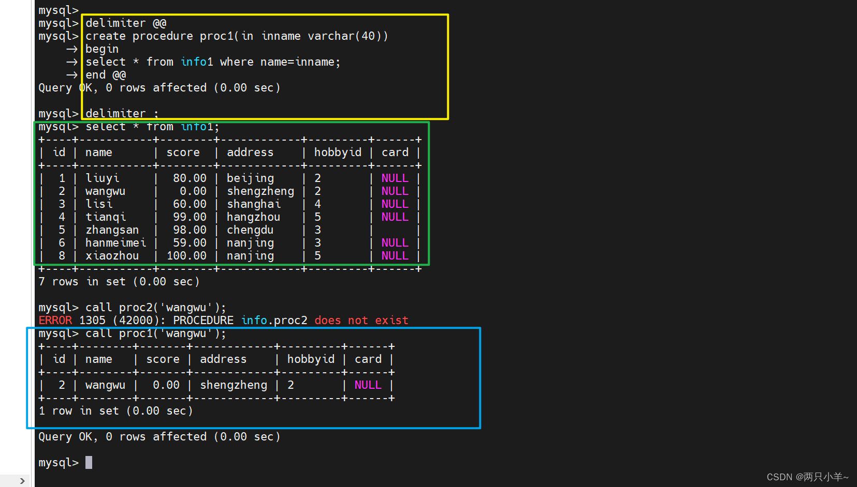Image resolution: width=857 pixels, height=487 pixels.
Task: Click the name cell 'liuyi'
Action: point(103,178)
